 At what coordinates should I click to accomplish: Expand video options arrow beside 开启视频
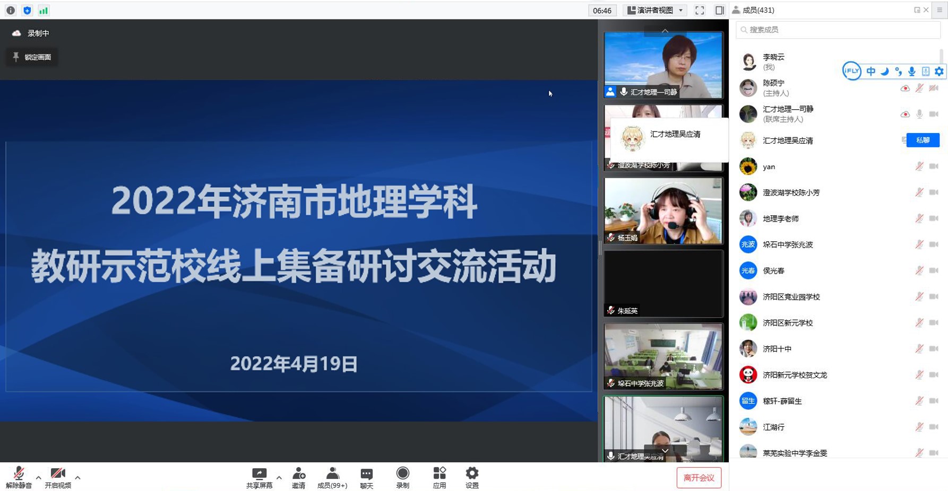click(78, 478)
